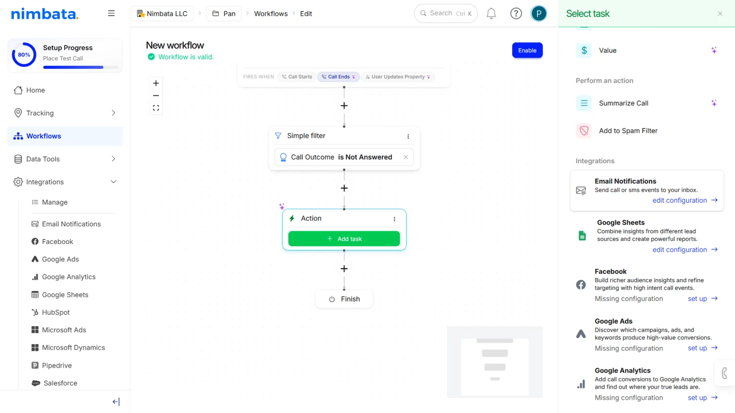Screen dimensions: 735x413
Task: Click the green Add task button
Action: 344,239
